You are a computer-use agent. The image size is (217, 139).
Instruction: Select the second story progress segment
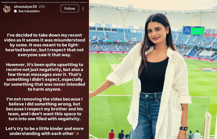click(14, 2)
